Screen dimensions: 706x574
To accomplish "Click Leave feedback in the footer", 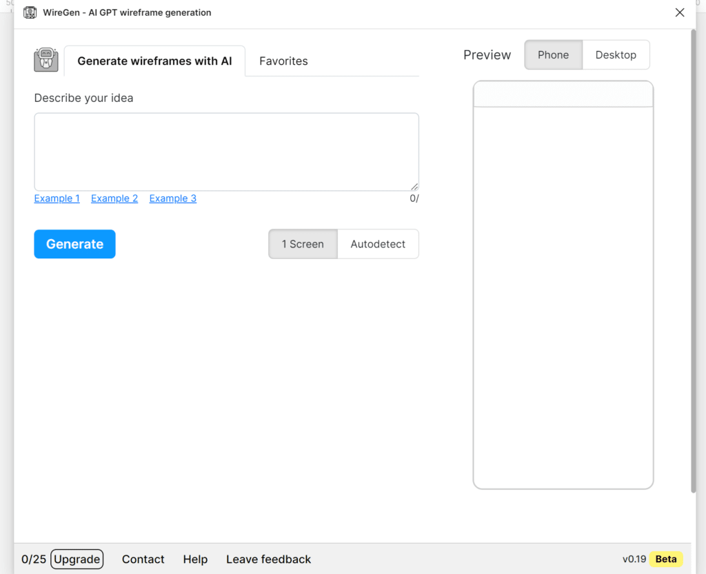I will pos(269,559).
